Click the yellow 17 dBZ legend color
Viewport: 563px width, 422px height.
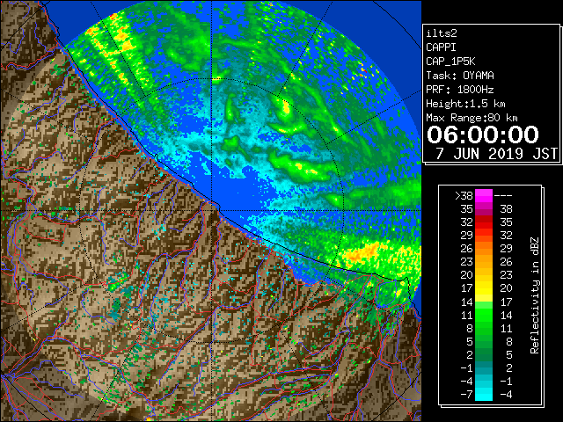484,288
